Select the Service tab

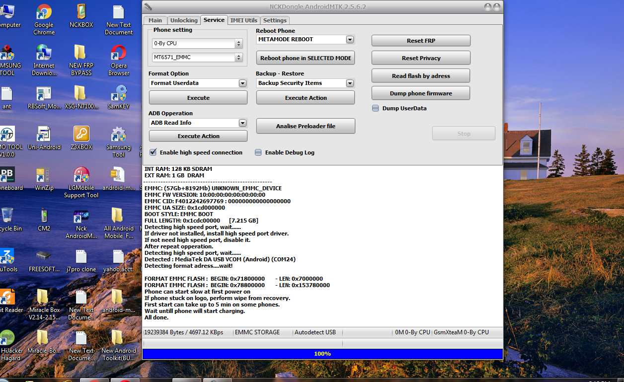click(x=214, y=20)
